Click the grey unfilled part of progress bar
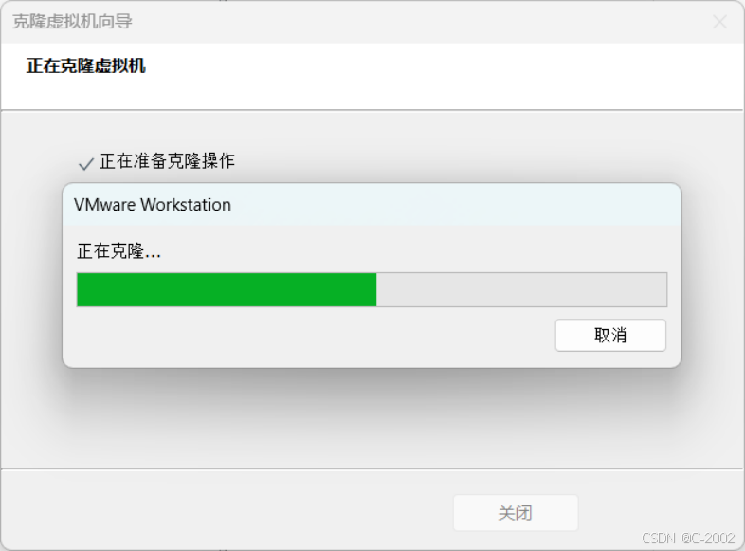 pos(521,289)
